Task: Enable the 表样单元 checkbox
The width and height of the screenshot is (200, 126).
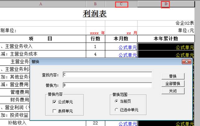Action: pos(55,111)
